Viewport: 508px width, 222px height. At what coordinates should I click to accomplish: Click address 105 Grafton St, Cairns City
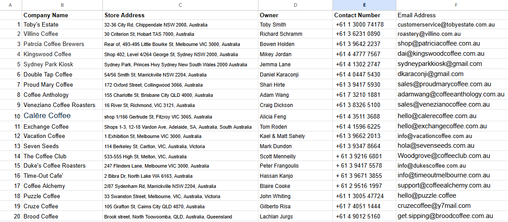(x=180, y=206)
